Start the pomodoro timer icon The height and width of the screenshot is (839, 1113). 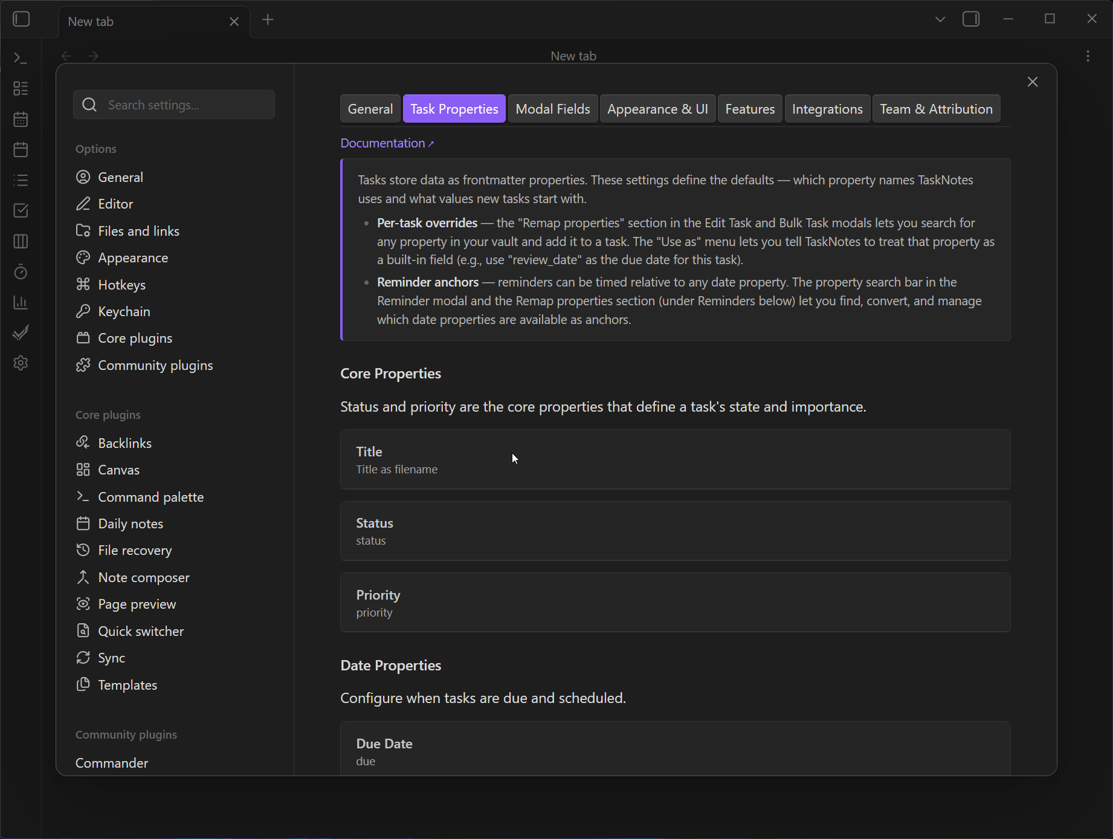coord(21,272)
